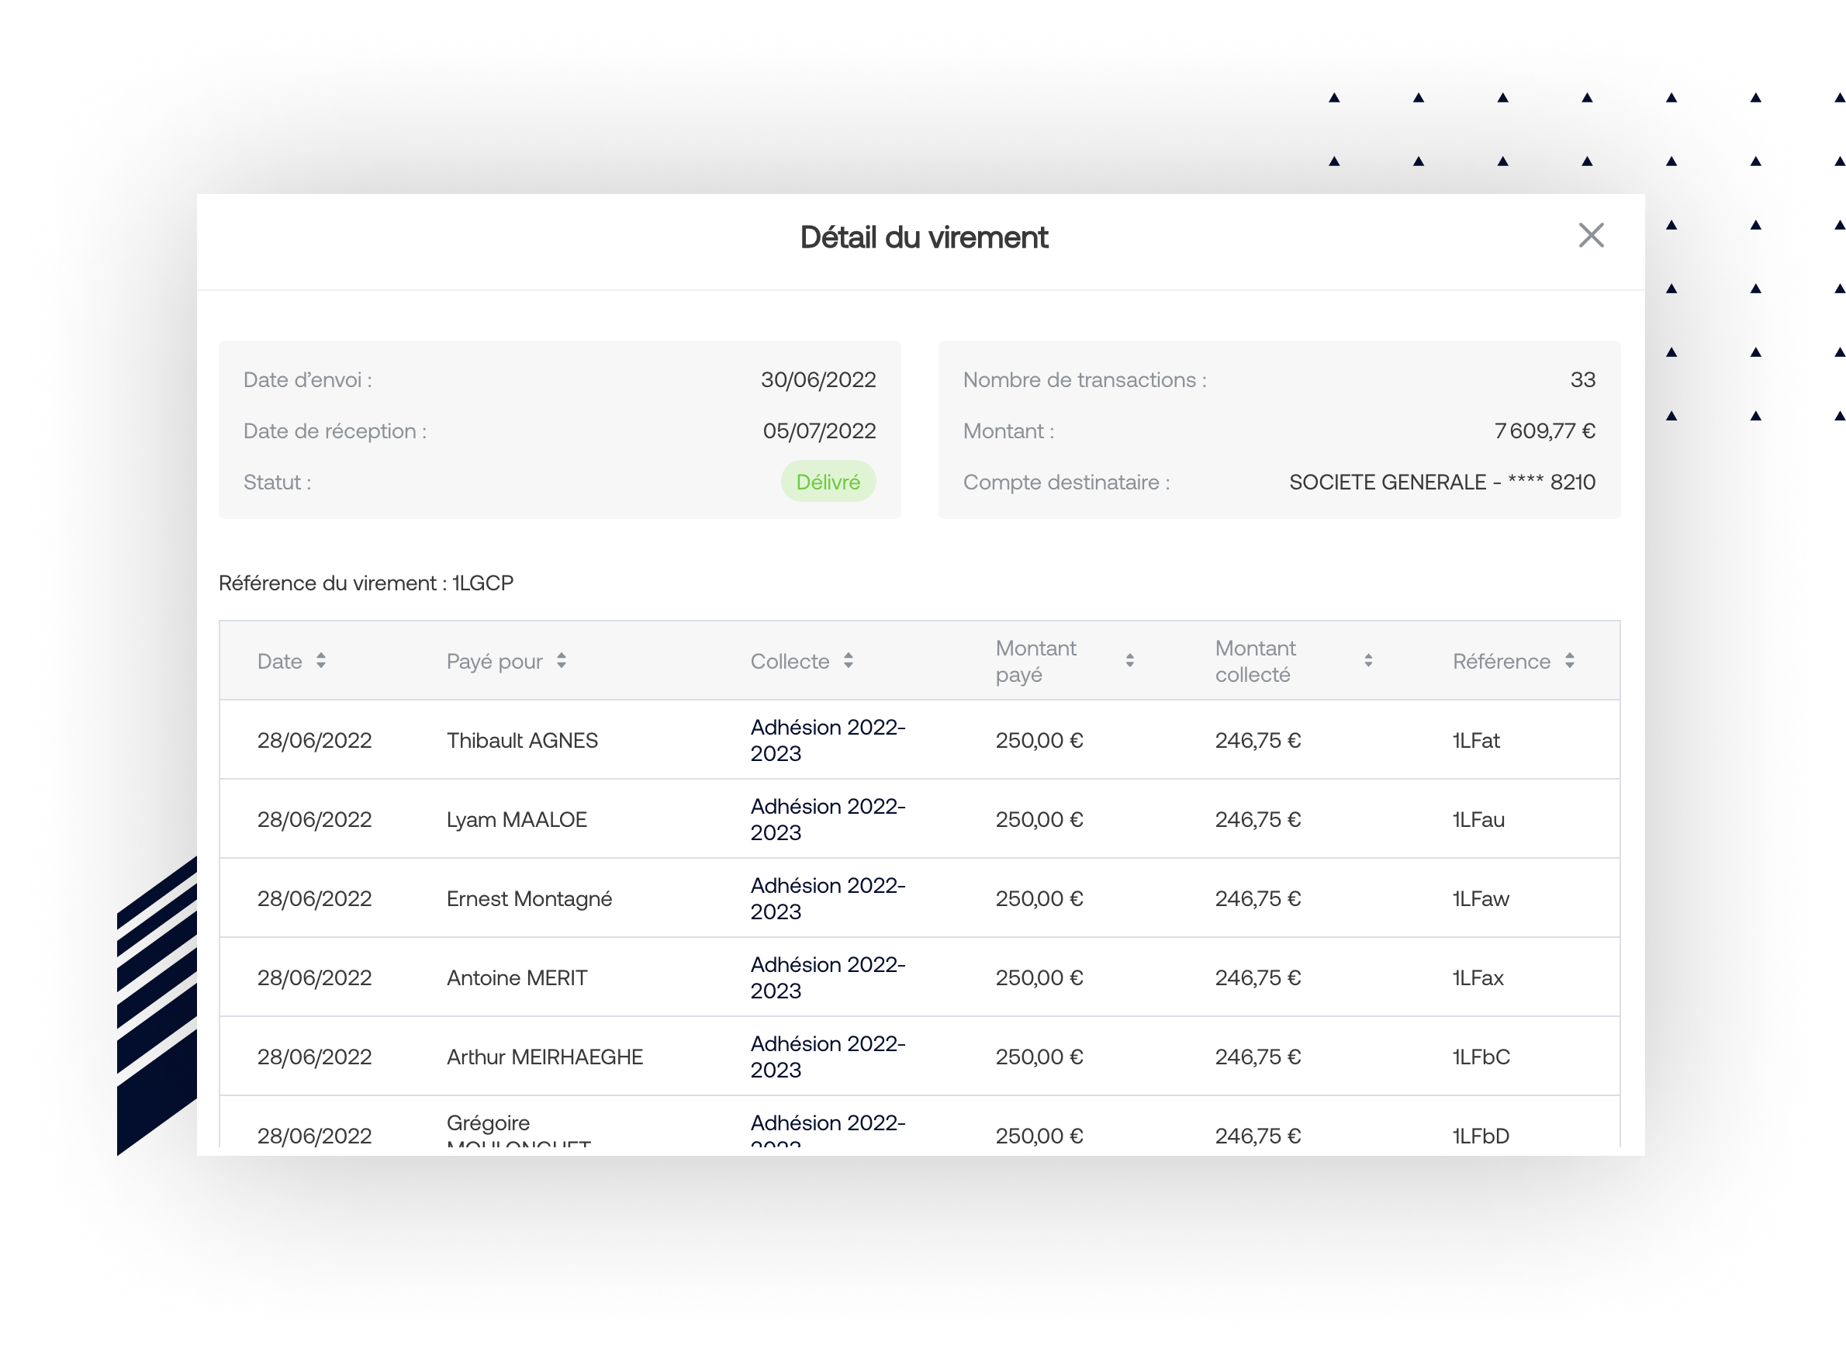
Task: Open Adhésion 2022-2023 link for Arthur MEIRHAEGHE
Action: [x=827, y=1056]
